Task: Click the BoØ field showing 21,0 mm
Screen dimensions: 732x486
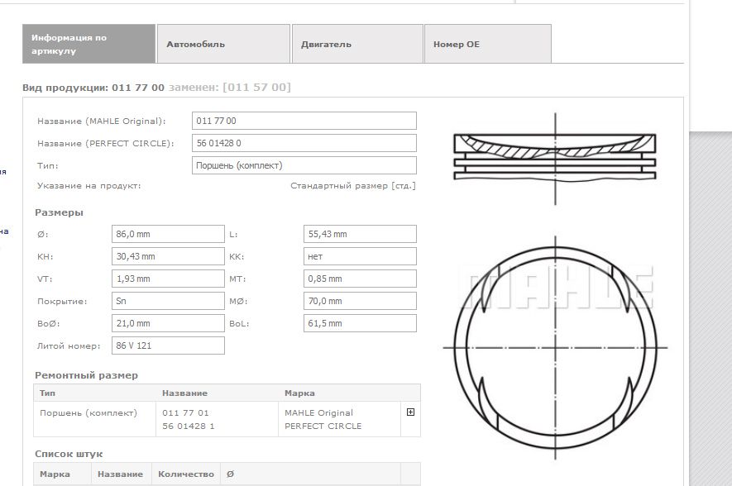Action: click(168, 323)
